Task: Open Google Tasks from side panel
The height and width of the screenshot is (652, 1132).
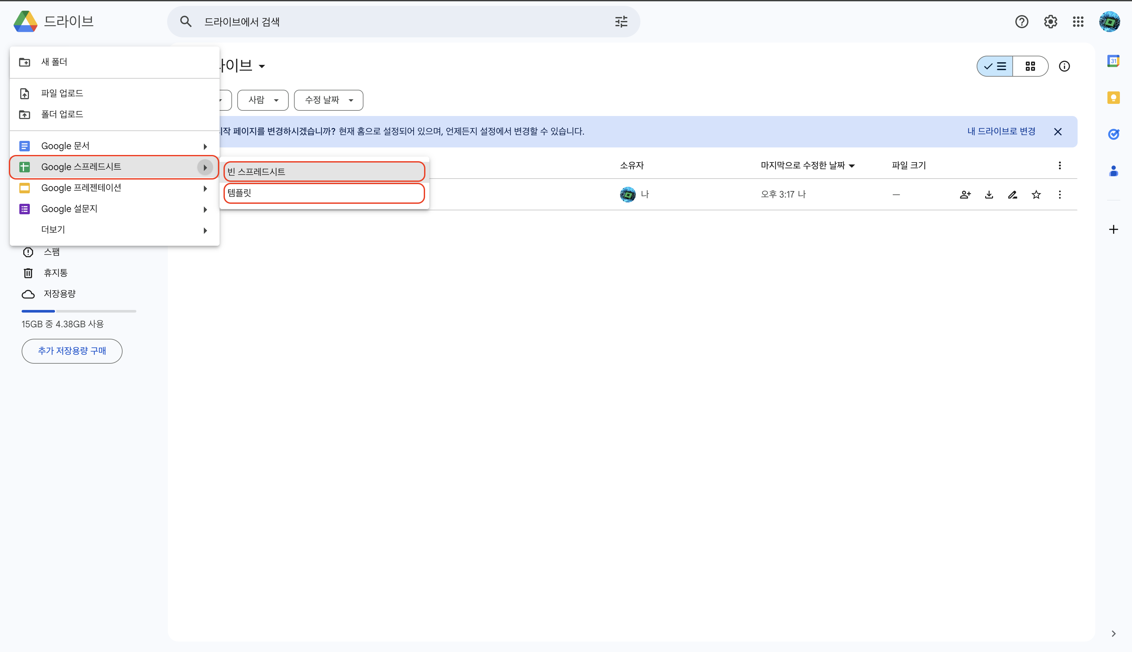Action: [x=1113, y=134]
